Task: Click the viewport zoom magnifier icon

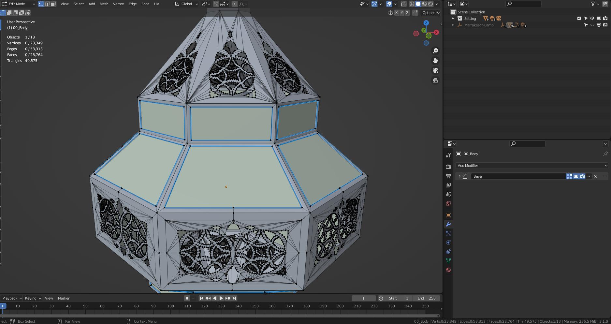Action: (x=435, y=51)
